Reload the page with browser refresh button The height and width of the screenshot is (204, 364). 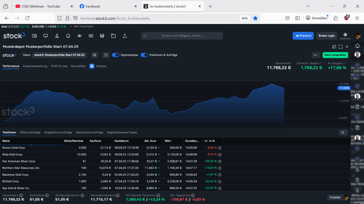tap(27, 18)
